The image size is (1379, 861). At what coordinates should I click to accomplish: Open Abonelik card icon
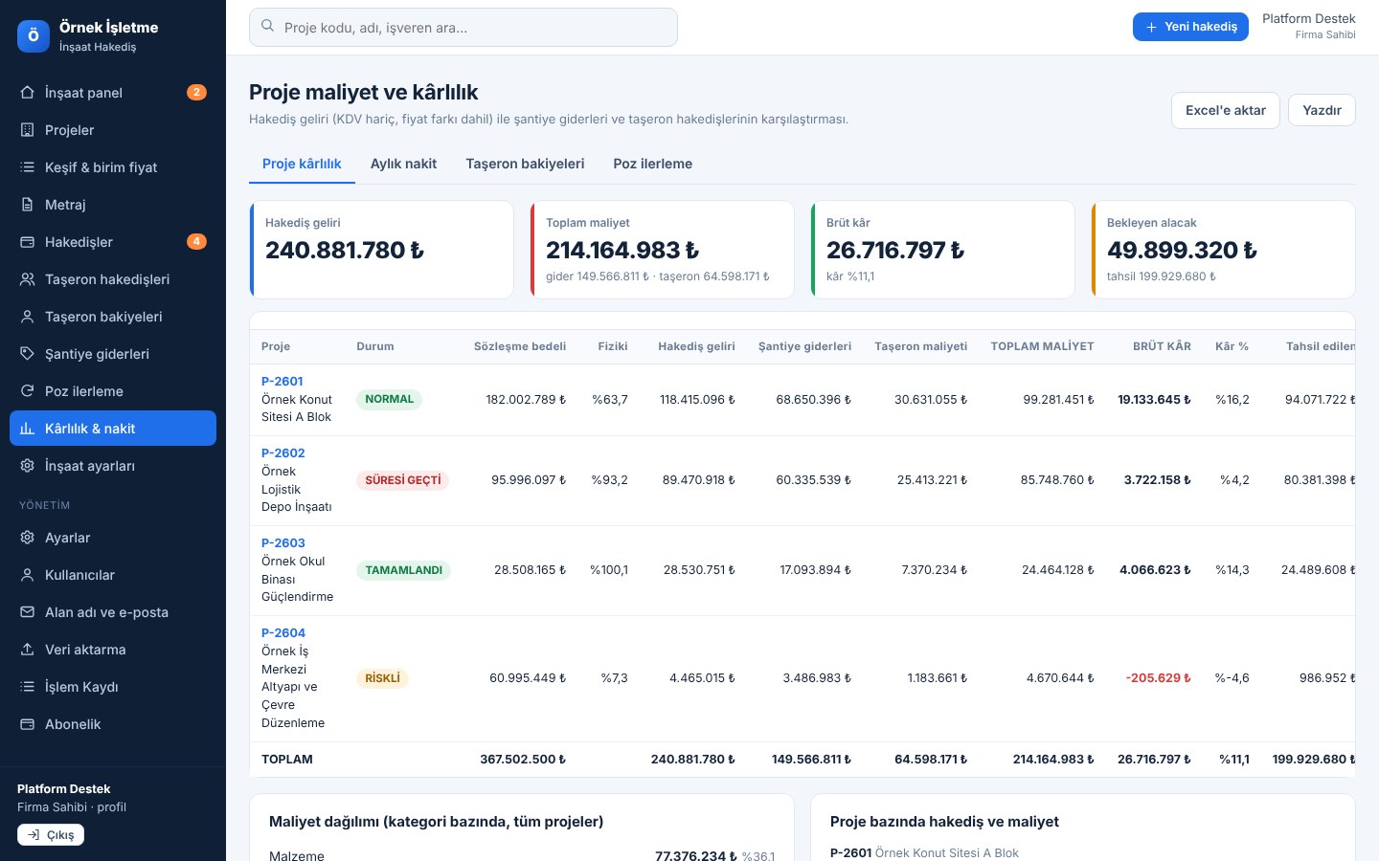coord(27,724)
